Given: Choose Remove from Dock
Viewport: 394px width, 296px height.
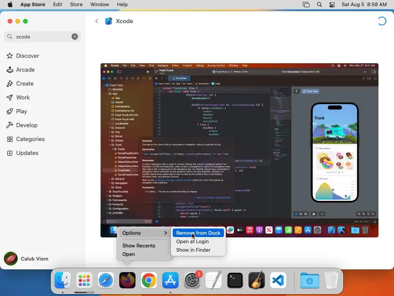Looking at the screenshot, I should click(198, 233).
